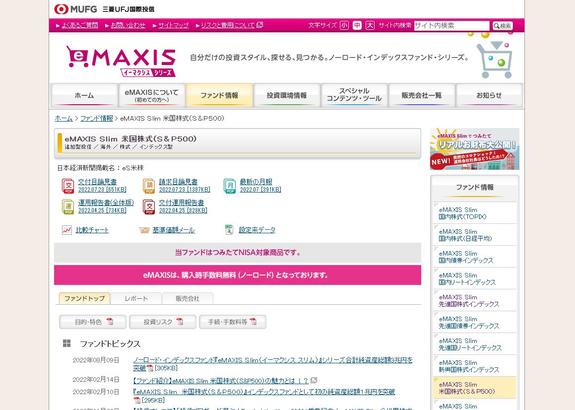575x410 pixels.
Task: Select eMAXIS Slim 先進国リートインデックス in sidebar
Action: (474, 344)
